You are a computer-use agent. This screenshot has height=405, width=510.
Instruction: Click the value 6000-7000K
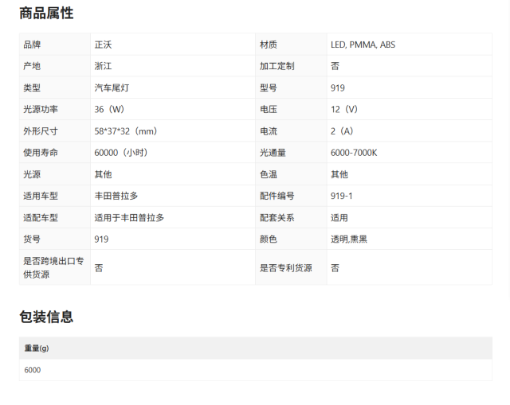tap(354, 153)
